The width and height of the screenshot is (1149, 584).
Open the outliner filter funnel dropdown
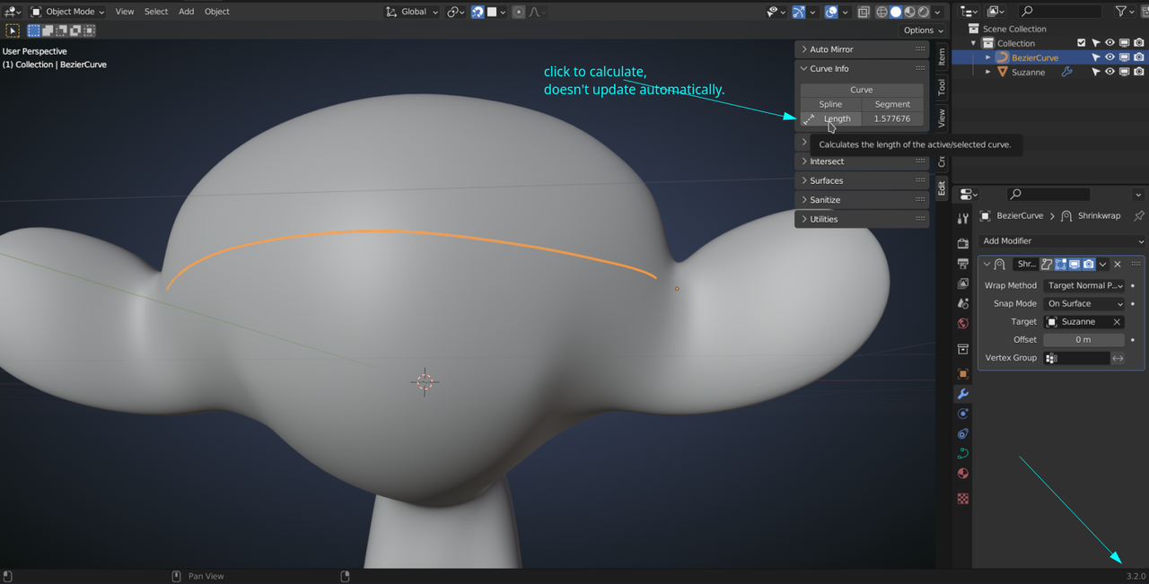click(x=1127, y=12)
